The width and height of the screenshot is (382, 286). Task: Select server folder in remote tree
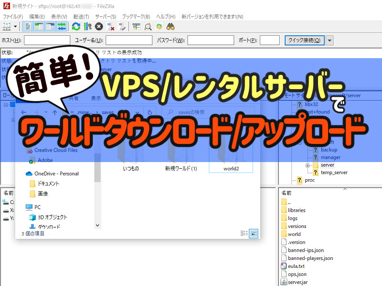click(328, 165)
